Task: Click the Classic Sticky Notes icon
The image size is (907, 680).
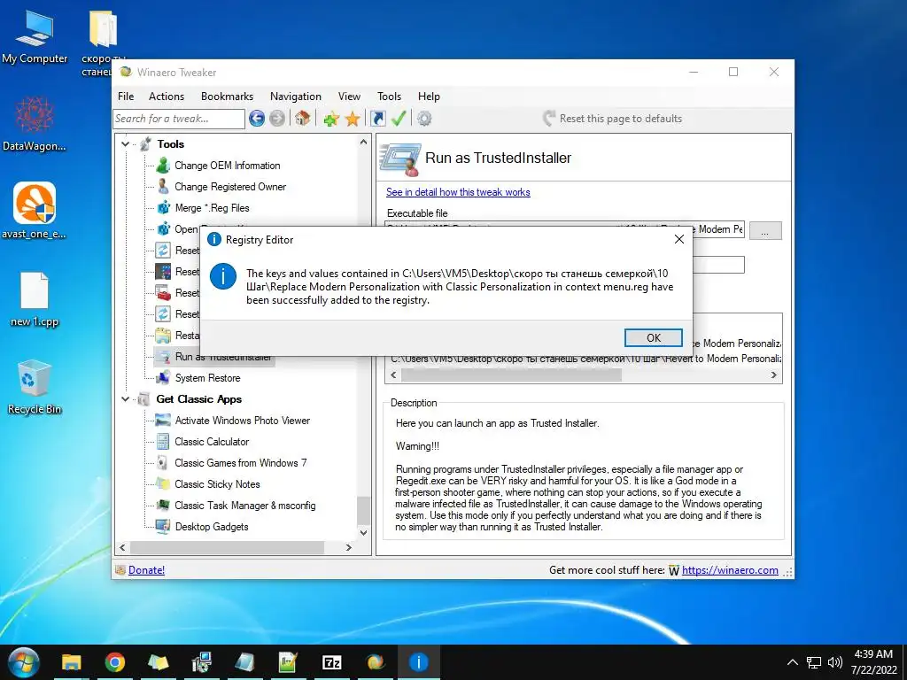Action: 164,484
